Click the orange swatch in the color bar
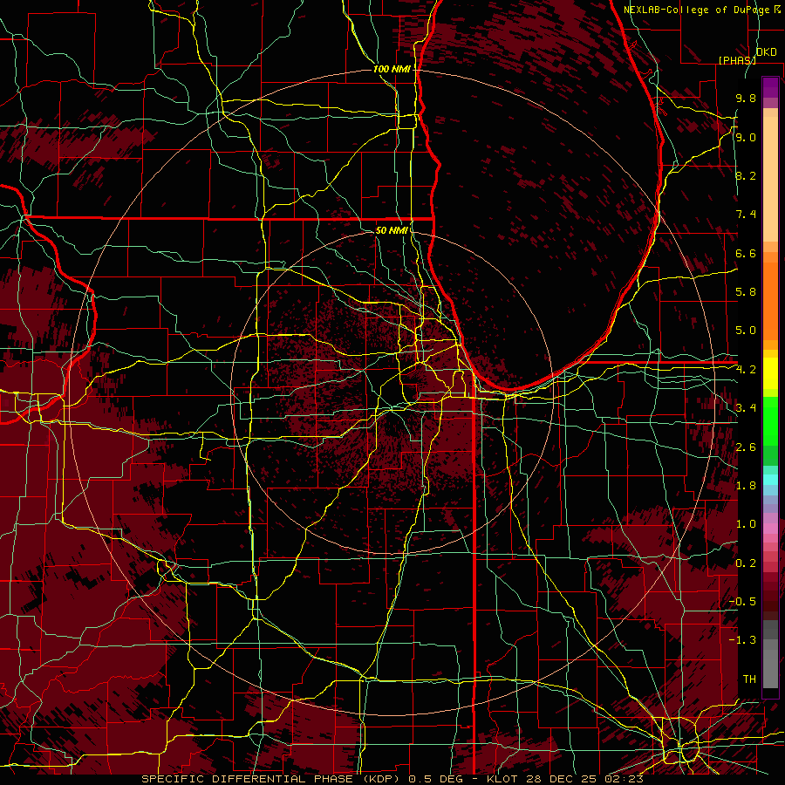 pyautogui.click(x=770, y=300)
